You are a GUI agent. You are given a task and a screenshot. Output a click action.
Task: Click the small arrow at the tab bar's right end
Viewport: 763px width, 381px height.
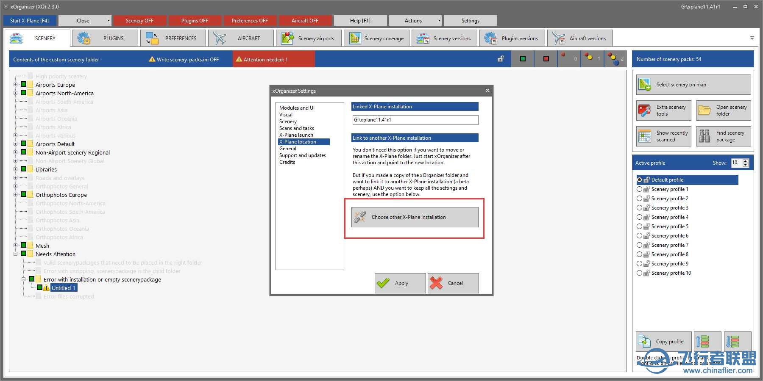point(752,38)
